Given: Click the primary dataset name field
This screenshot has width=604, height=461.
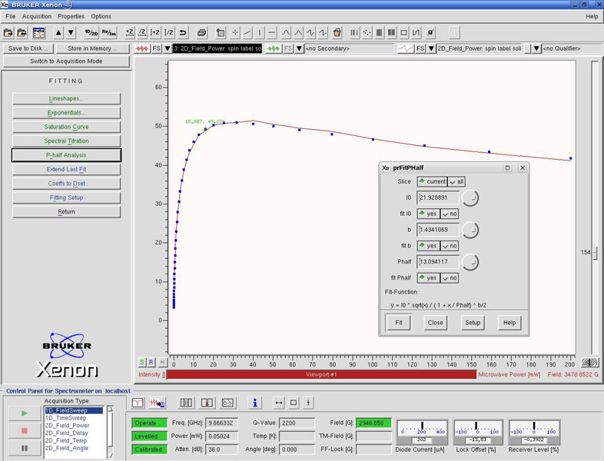Looking at the screenshot, I should point(217,48).
